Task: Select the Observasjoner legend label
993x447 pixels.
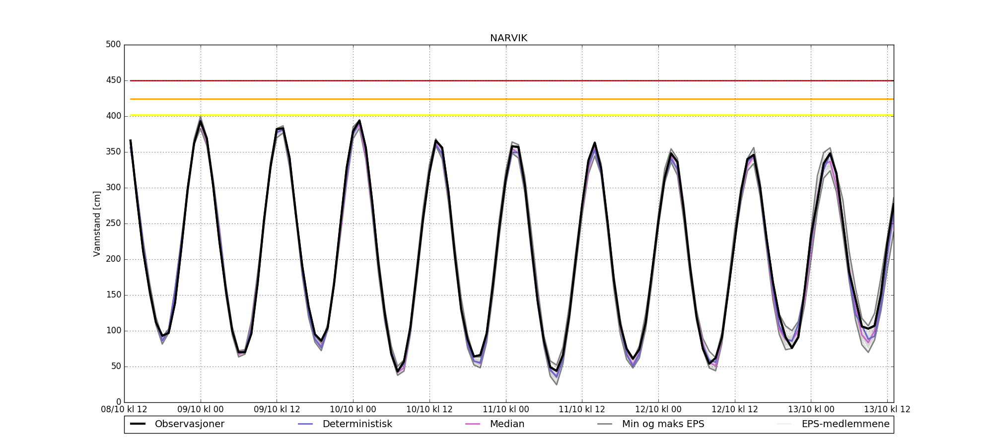Action: click(189, 424)
